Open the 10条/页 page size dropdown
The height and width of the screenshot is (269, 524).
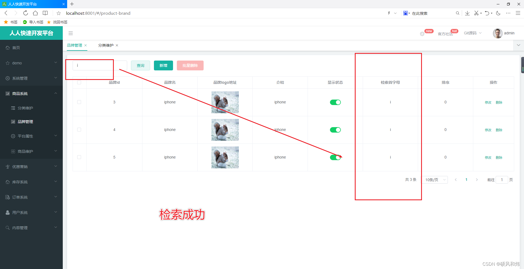click(x=435, y=180)
